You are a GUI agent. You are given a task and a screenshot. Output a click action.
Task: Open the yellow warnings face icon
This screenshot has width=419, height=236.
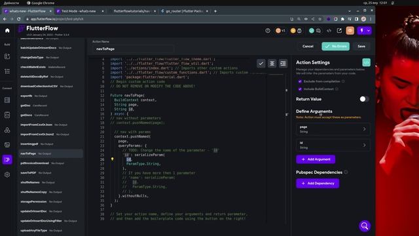point(293,31)
